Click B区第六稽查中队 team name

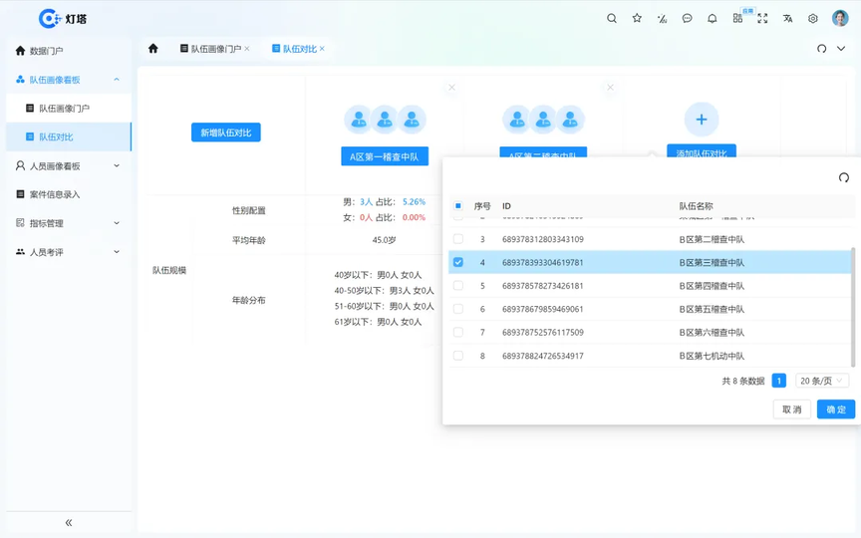pos(712,333)
